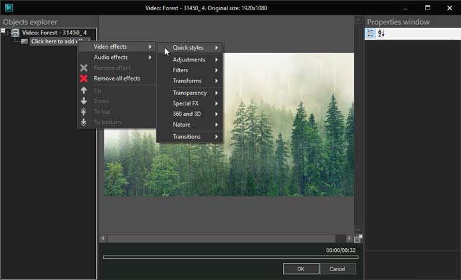
Task: Select the Click here to add effect row
Action: click(x=54, y=42)
